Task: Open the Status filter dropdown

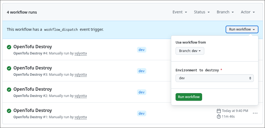Action: 202,12
